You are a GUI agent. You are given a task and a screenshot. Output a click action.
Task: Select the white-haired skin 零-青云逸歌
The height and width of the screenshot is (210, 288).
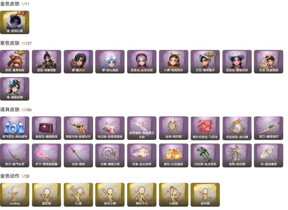[x=110, y=62]
